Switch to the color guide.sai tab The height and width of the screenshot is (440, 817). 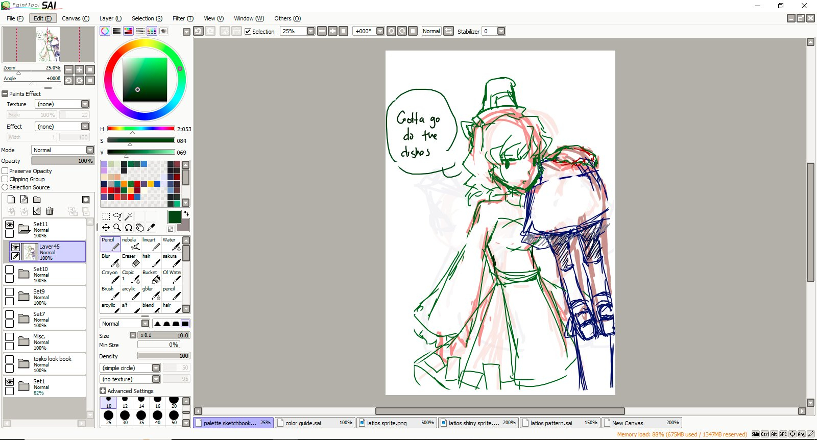coord(315,423)
